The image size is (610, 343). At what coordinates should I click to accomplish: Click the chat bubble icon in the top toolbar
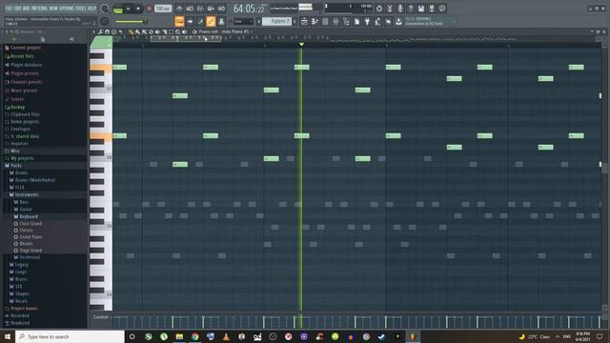pos(442,9)
